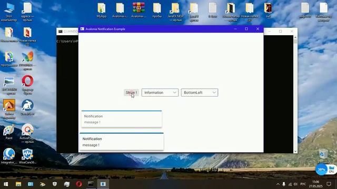Open the Windows Start menu
This screenshot has width=337, height=189.
tap(6, 184)
